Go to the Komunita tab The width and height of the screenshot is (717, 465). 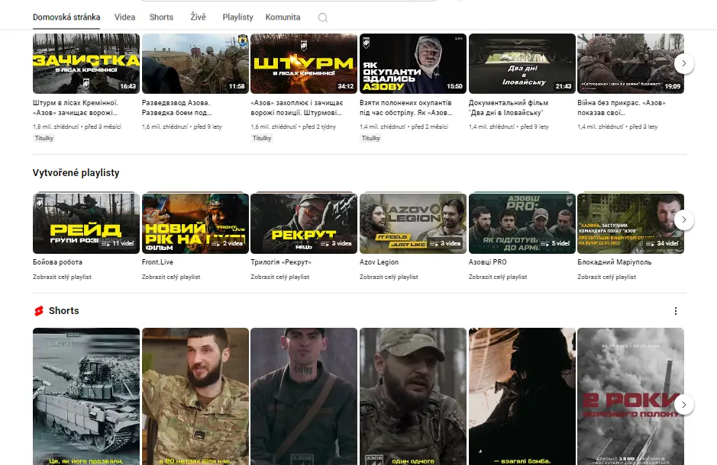(283, 18)
